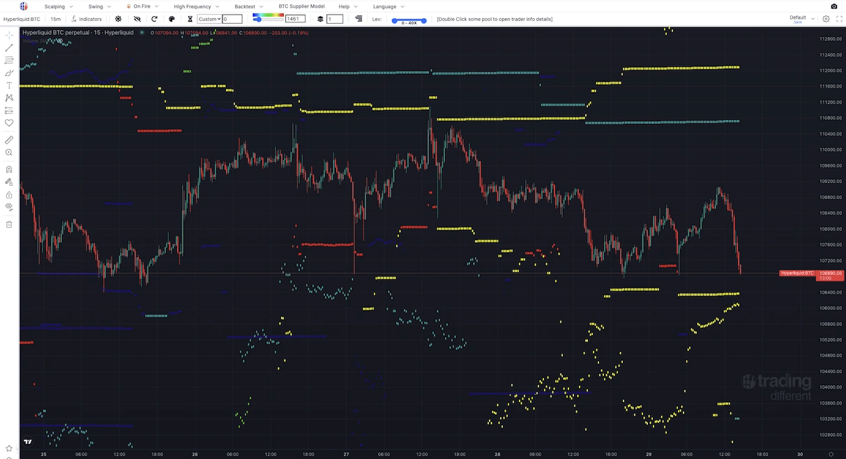The width and height of the screenshot is (846, 459).
Task: Toggle visibility with the eye-slash toolbar icon
Action: 137,19
